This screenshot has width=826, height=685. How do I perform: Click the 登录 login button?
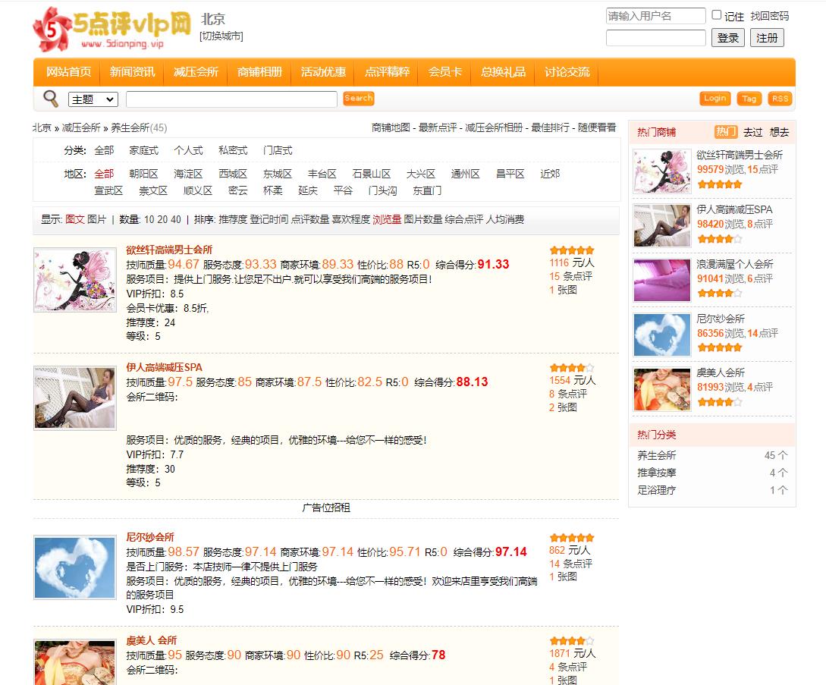728,38
